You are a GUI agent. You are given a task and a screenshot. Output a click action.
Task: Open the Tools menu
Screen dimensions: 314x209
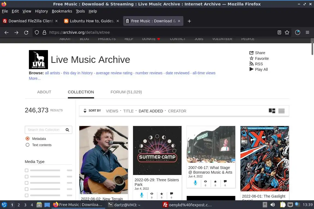click(80, 11)
